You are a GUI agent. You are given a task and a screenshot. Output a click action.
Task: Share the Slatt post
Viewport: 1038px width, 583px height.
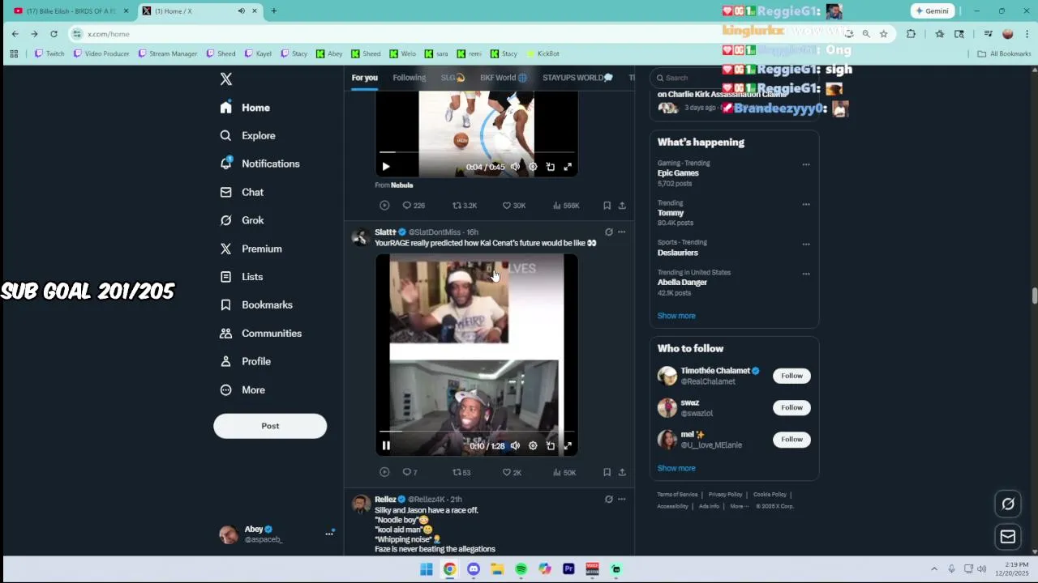pos(622,472)
